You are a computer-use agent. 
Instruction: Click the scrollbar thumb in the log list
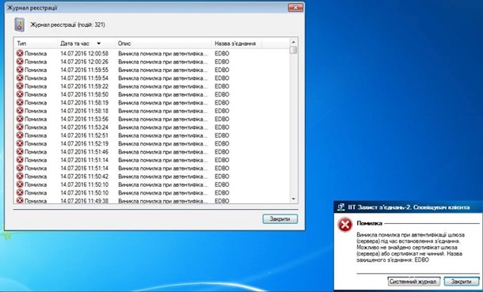click(293, 50)
